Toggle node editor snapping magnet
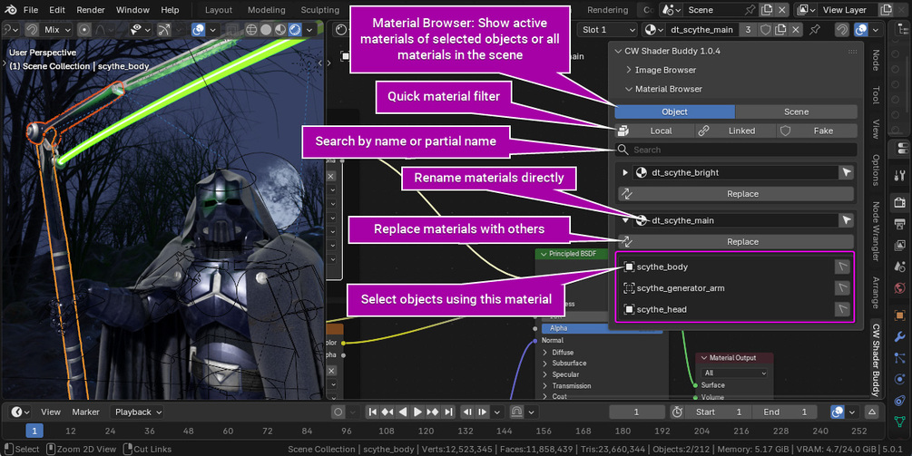Viewport: 912px width, 456px height. pos(841,30)
